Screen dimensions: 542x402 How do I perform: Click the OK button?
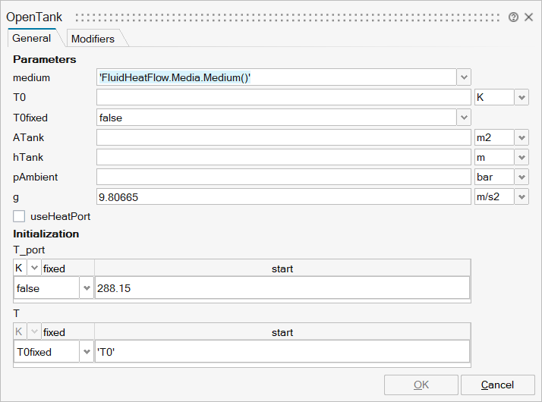(421, 385)
